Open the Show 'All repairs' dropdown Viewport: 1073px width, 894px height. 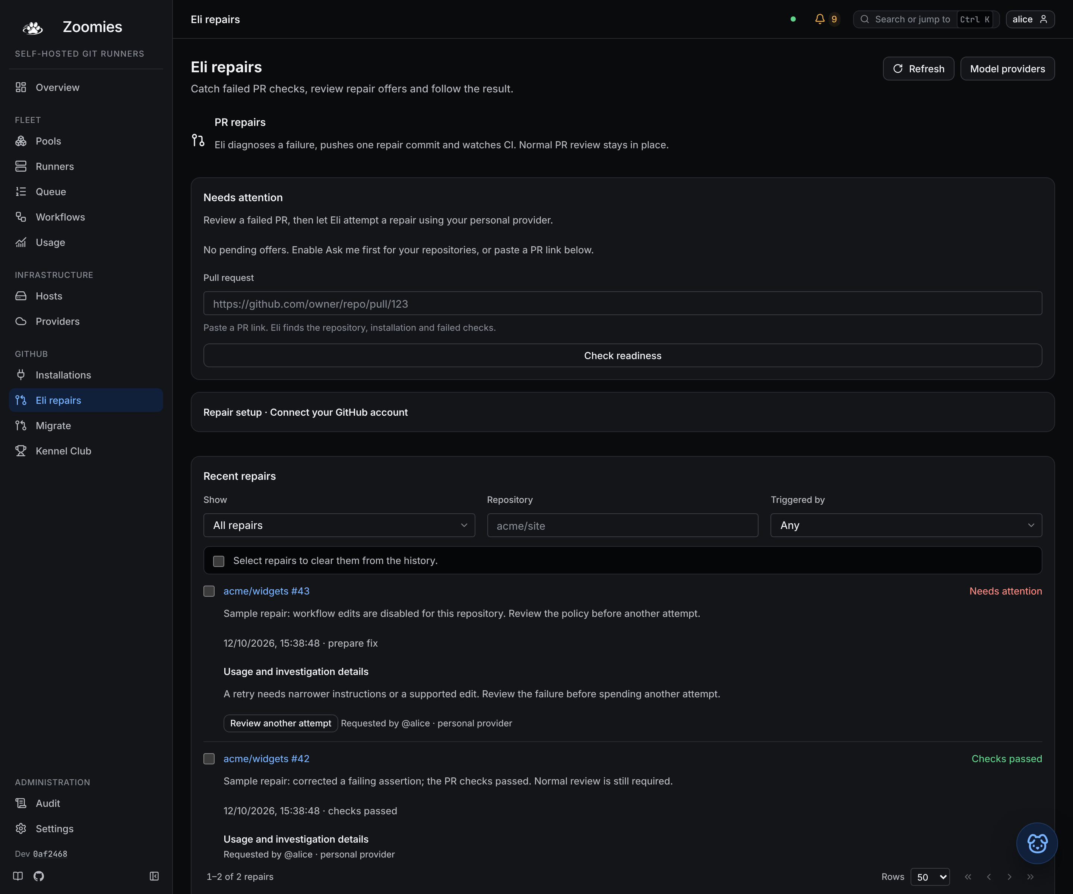tap(339, 525)
